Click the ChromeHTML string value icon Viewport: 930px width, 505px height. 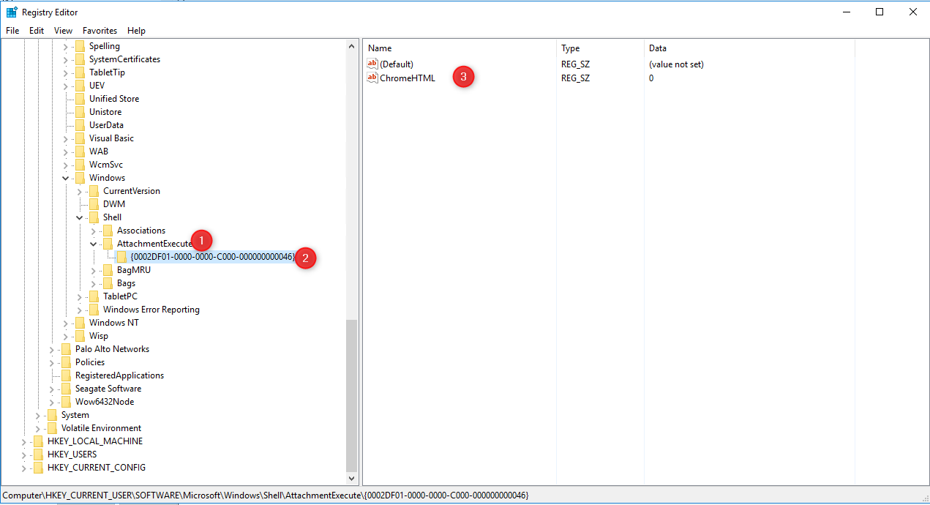tap(372, 78)
